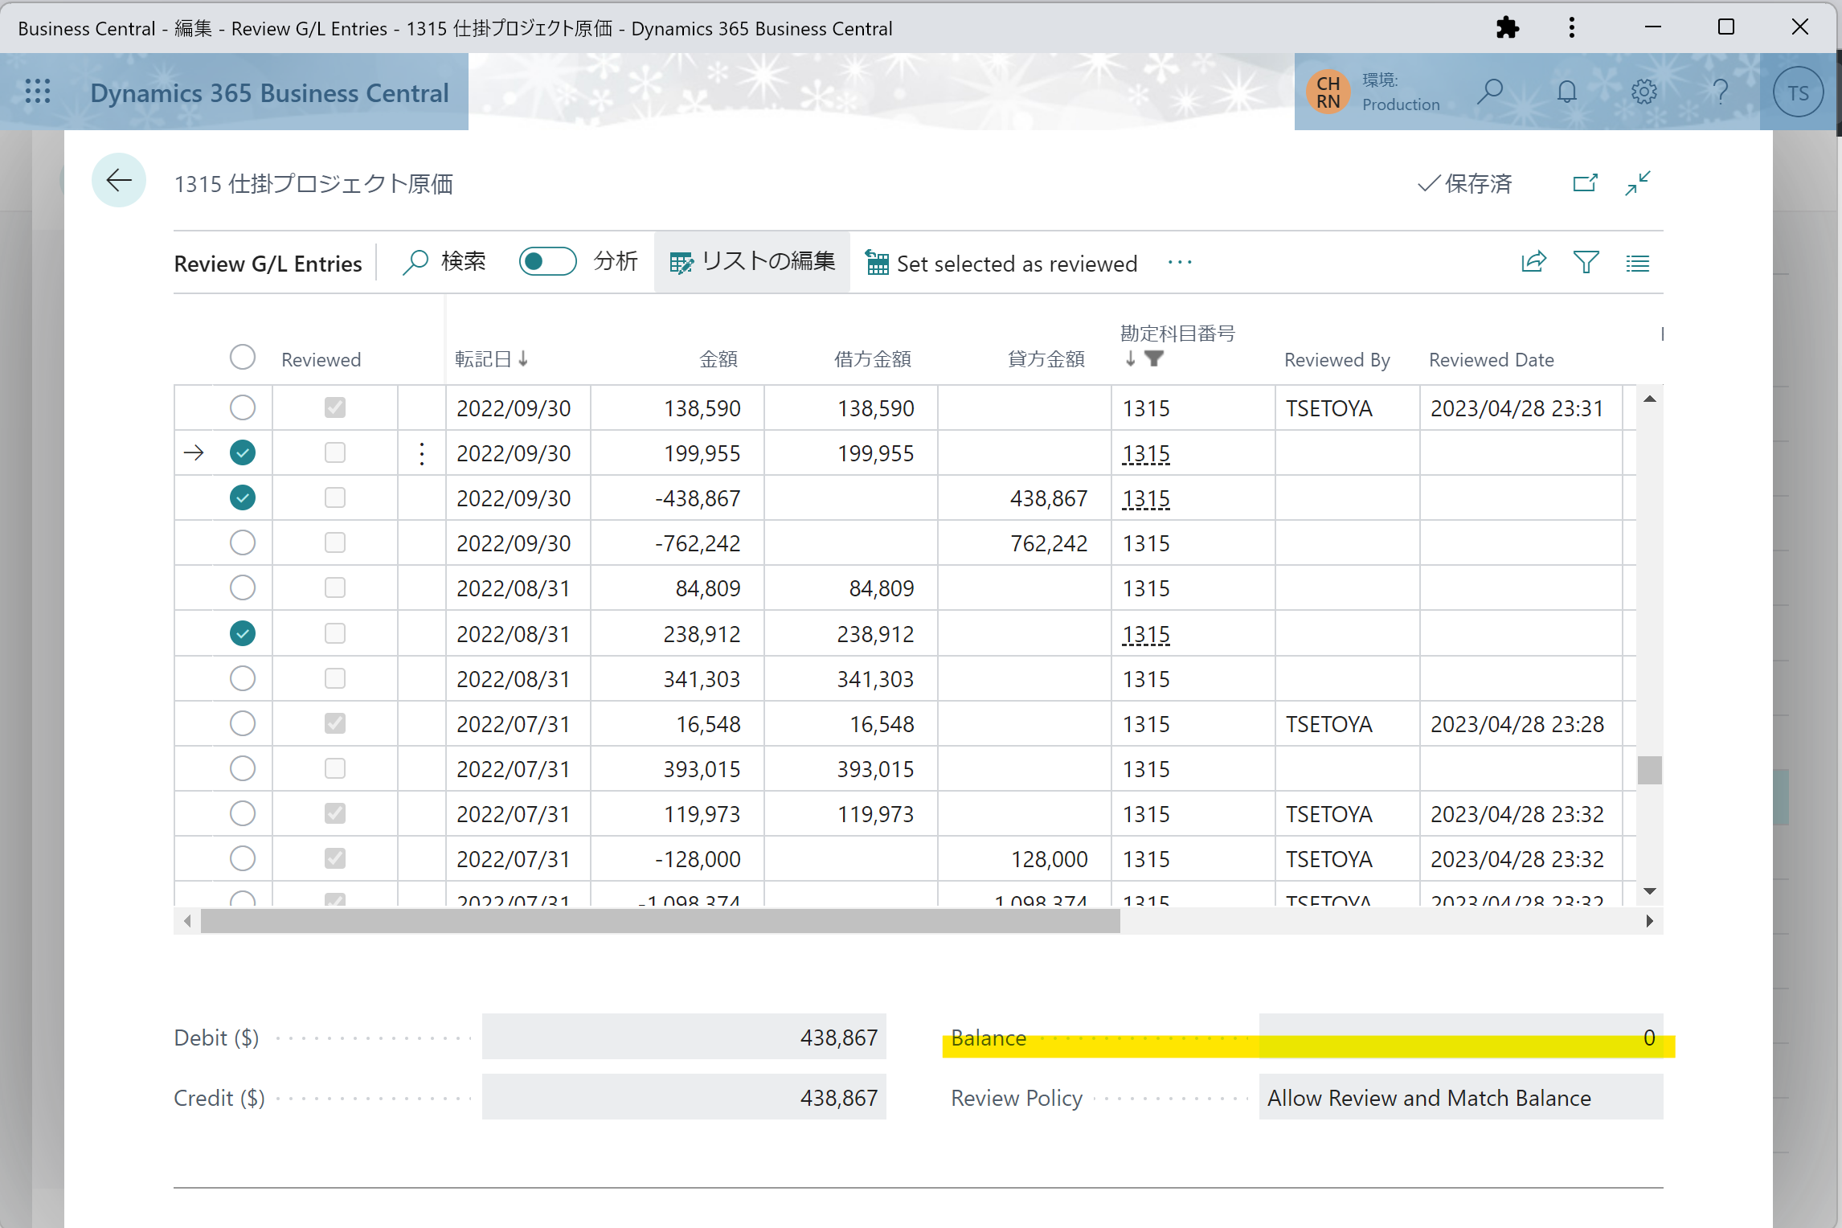Click the Dynamics 365 Business Central title
This screenshot has width=1842, height=1228.
[x=269, y=92]
